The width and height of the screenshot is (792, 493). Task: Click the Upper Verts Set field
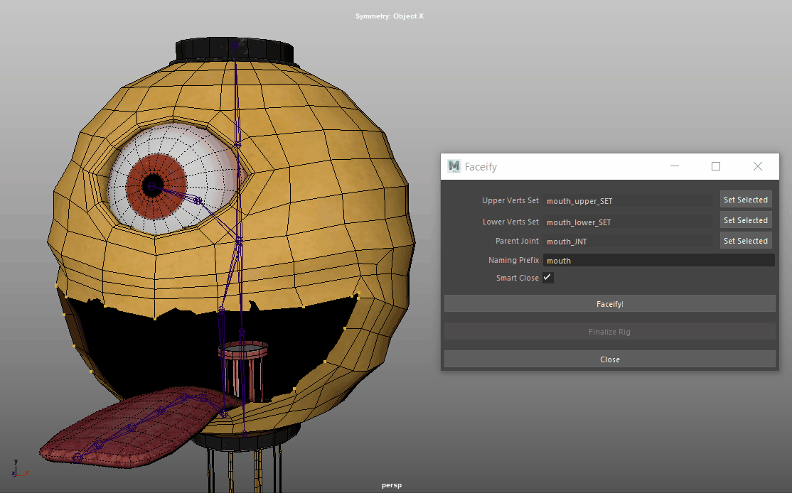(x=628, y=200)
